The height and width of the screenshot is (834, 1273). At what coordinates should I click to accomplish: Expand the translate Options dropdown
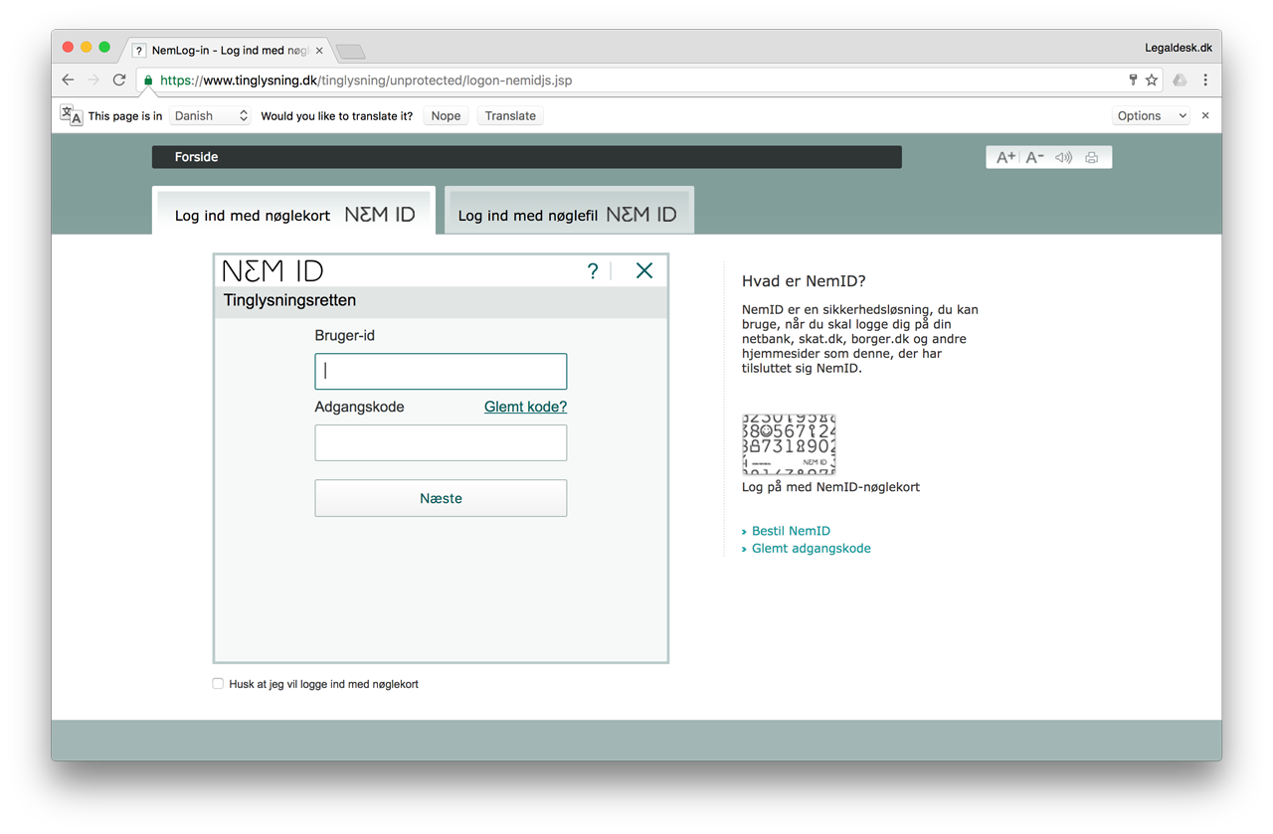tap(1151, 115)
